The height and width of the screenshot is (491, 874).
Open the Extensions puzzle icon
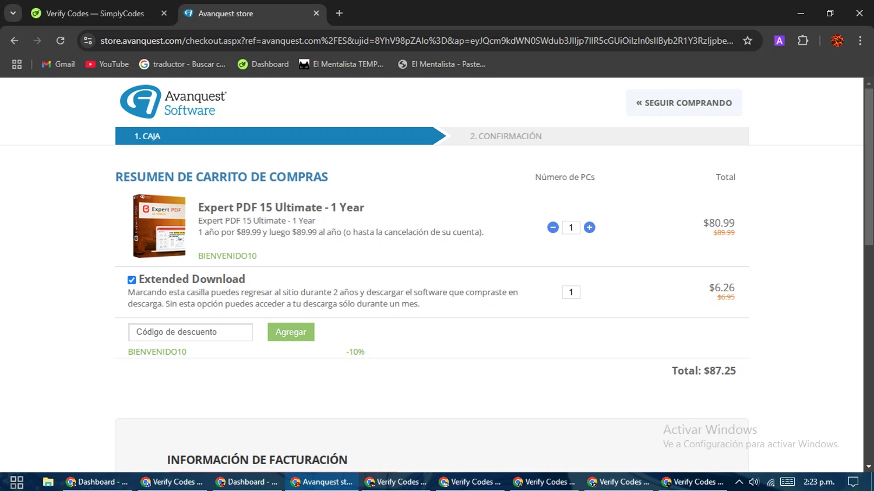coord(803,41)
